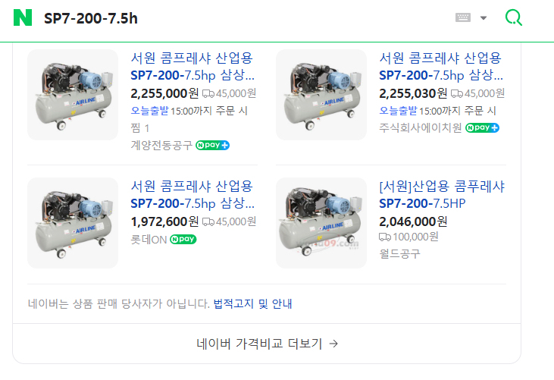554x380 pixels.
Task: Click the 주식회사에이치원 seller name
Action: (420, 127)
